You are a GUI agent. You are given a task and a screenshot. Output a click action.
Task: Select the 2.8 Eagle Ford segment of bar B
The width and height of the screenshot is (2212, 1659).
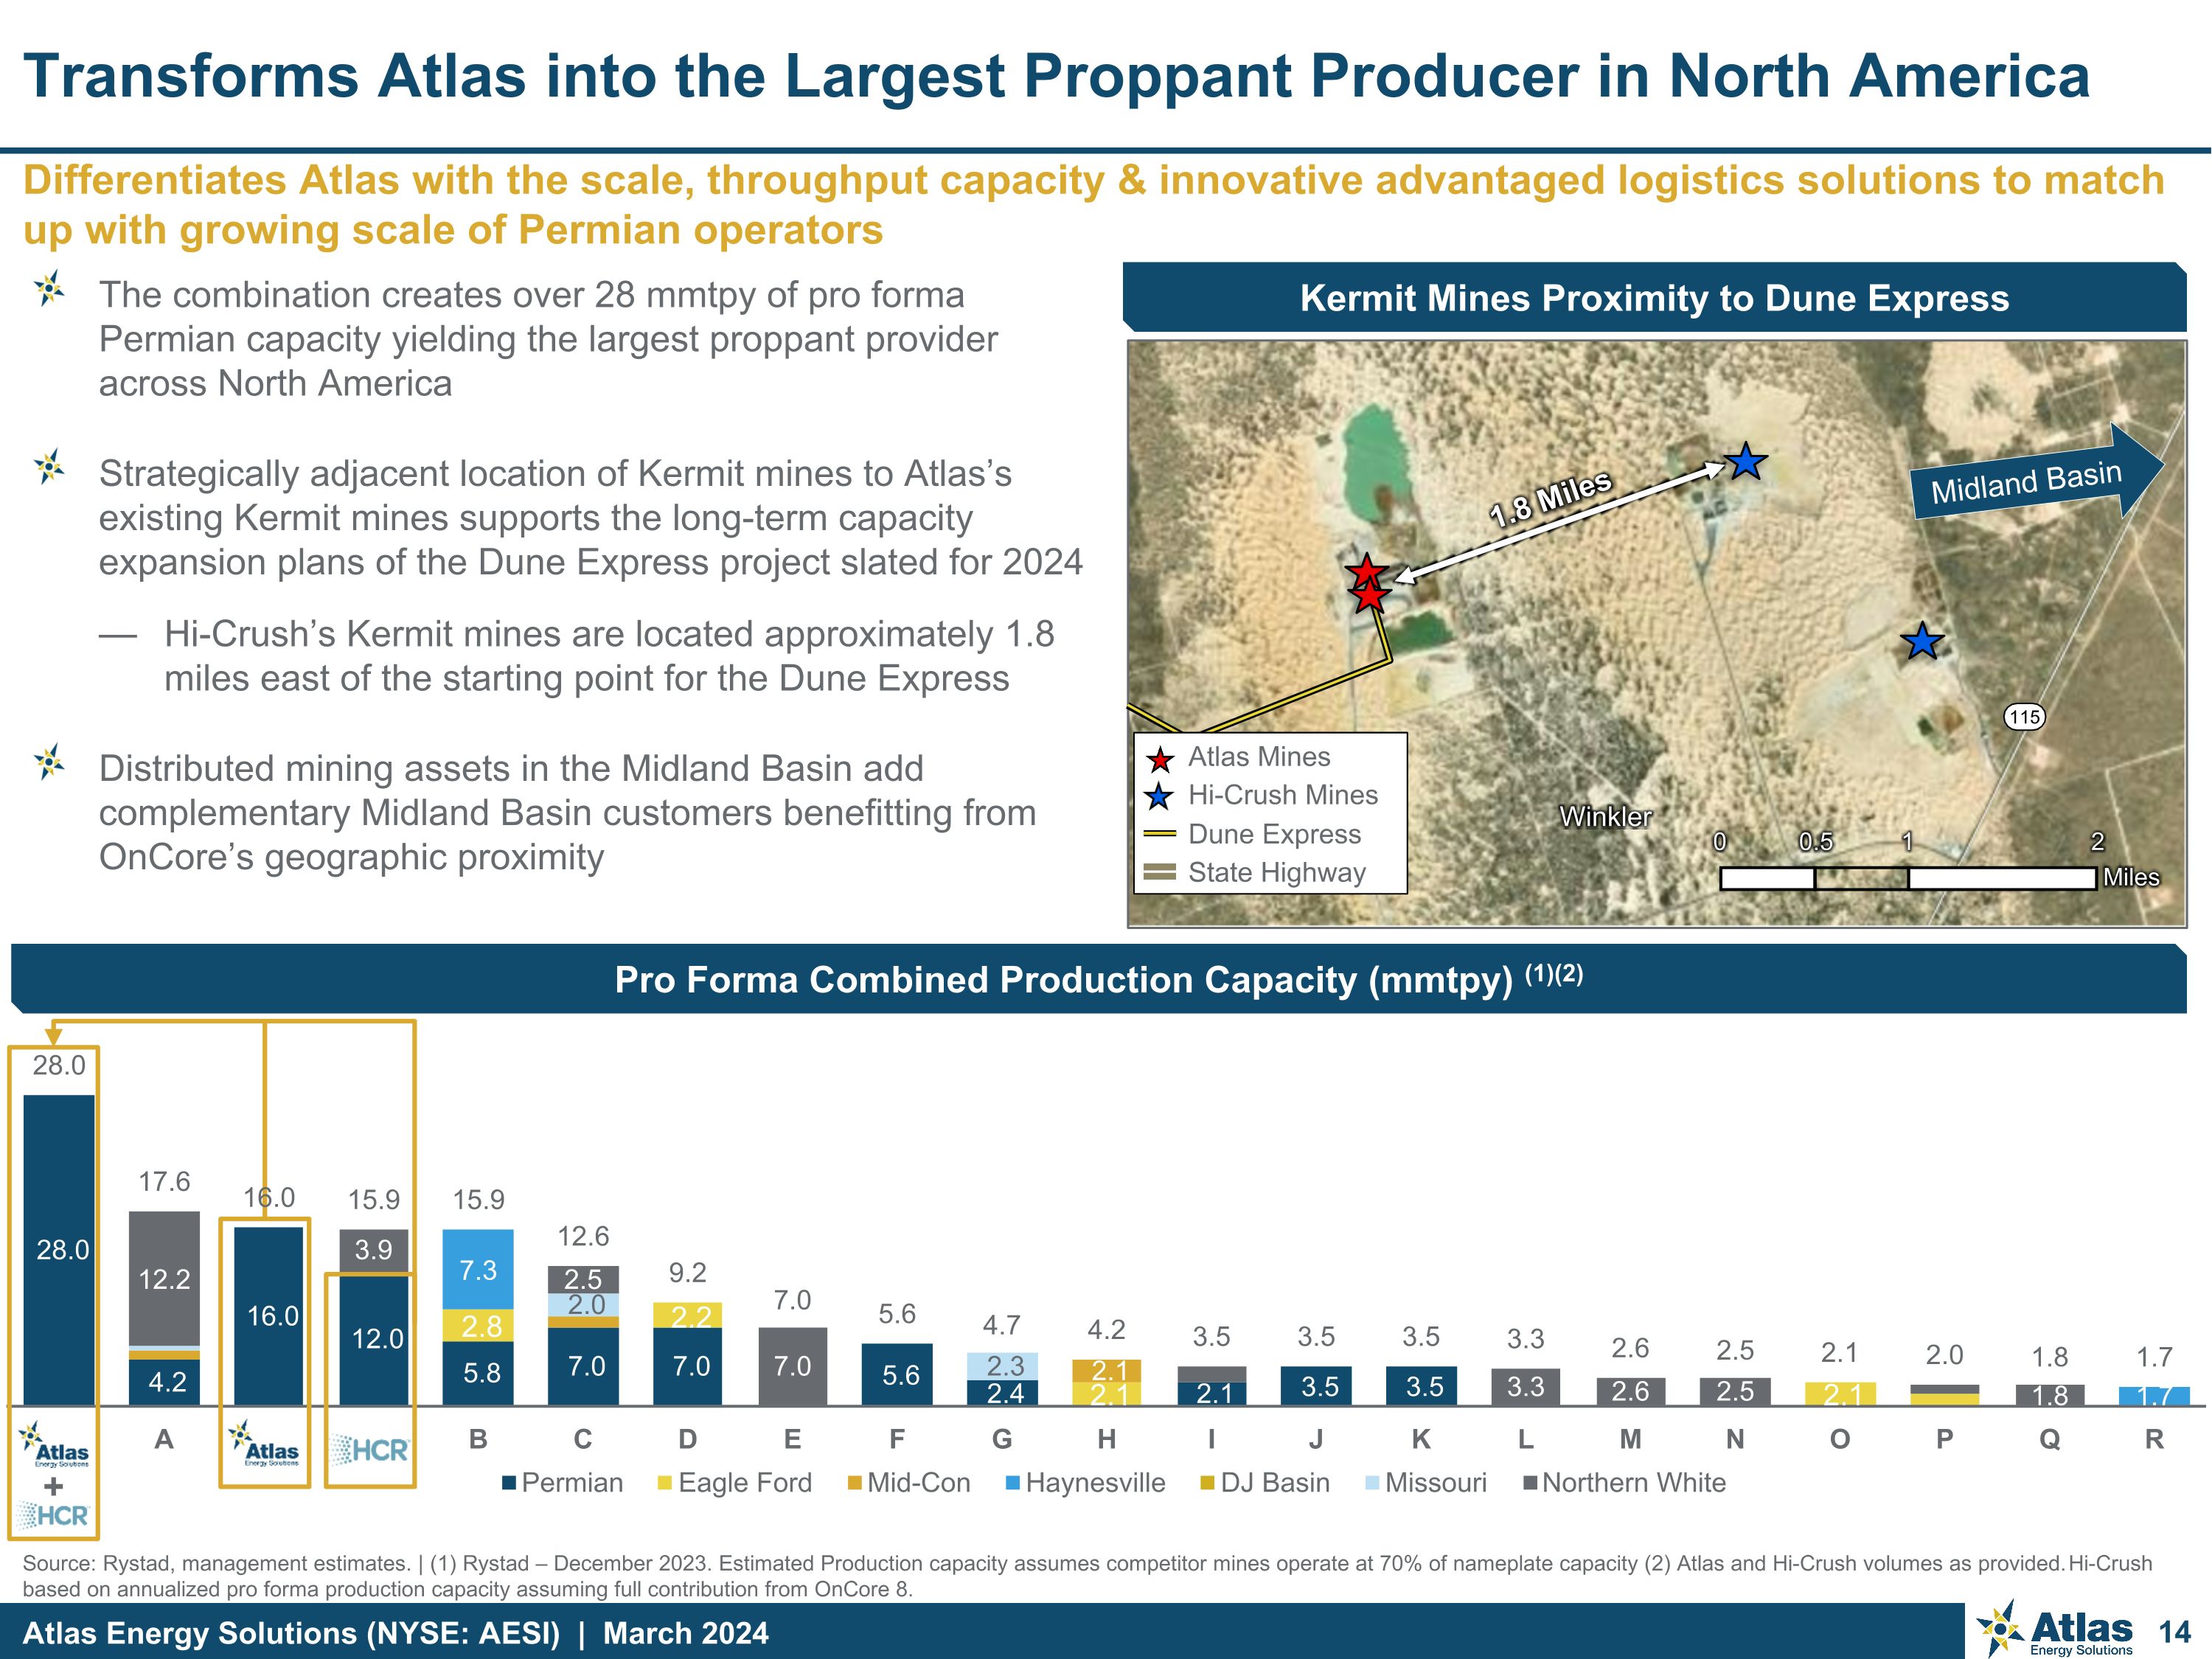478,1326
